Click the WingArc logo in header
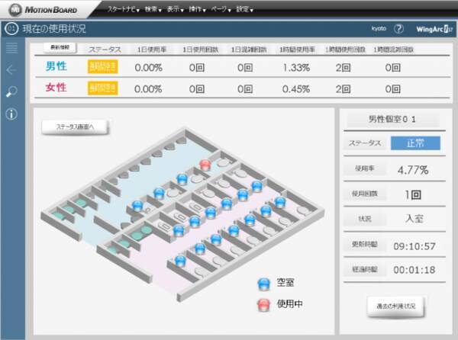The image size is (458, 340). 434,28
